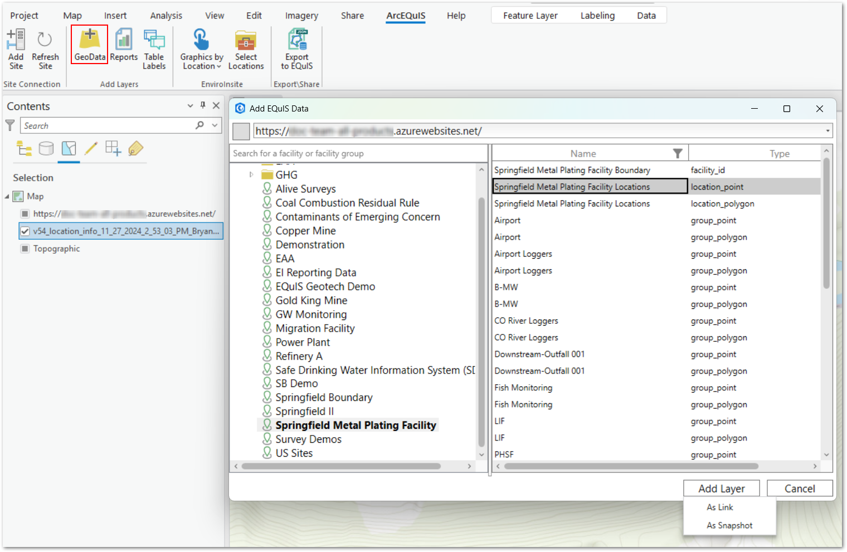
Task: Select the EI Reporting Data facility icon
Action: (x=267, y=272)
